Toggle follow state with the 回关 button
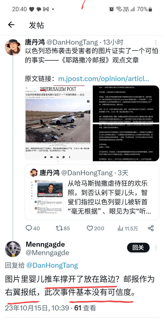The height and width of the screenshot is (322, 164). (x=138, y=248)
